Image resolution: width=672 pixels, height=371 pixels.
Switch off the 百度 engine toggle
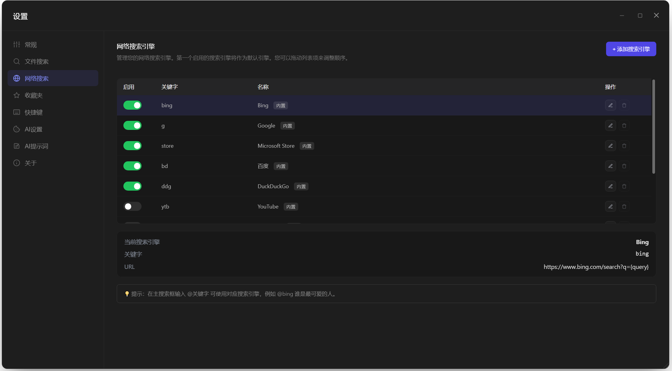132,166
